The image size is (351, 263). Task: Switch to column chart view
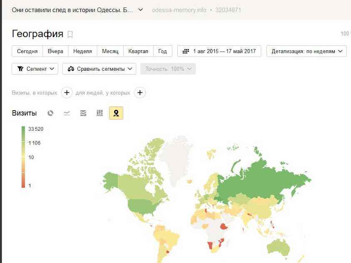pyautogui.click(x=100, y=113)
